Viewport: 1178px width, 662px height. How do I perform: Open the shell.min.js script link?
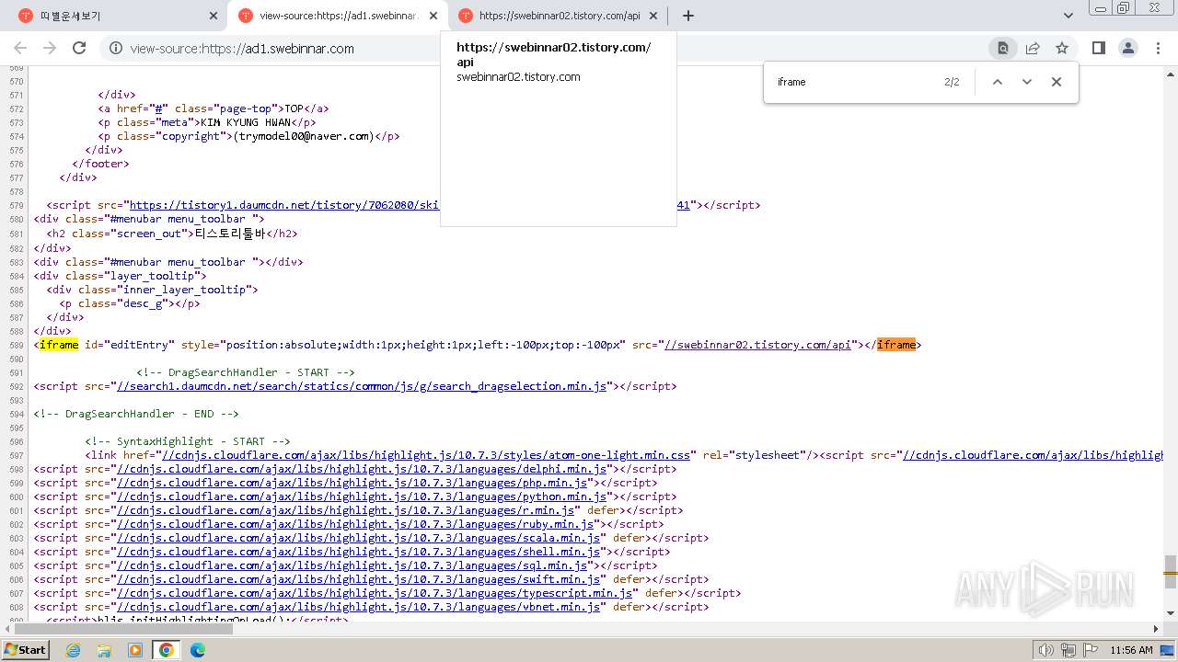click(357, 552)
